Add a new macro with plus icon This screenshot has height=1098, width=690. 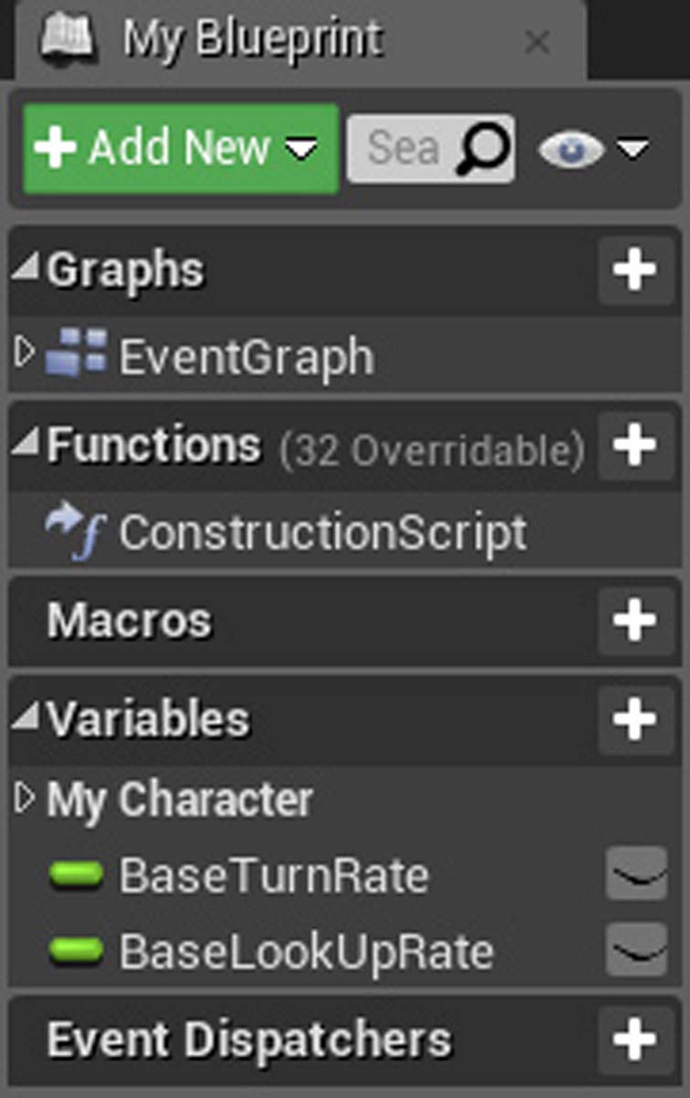[x=635, y=620]
